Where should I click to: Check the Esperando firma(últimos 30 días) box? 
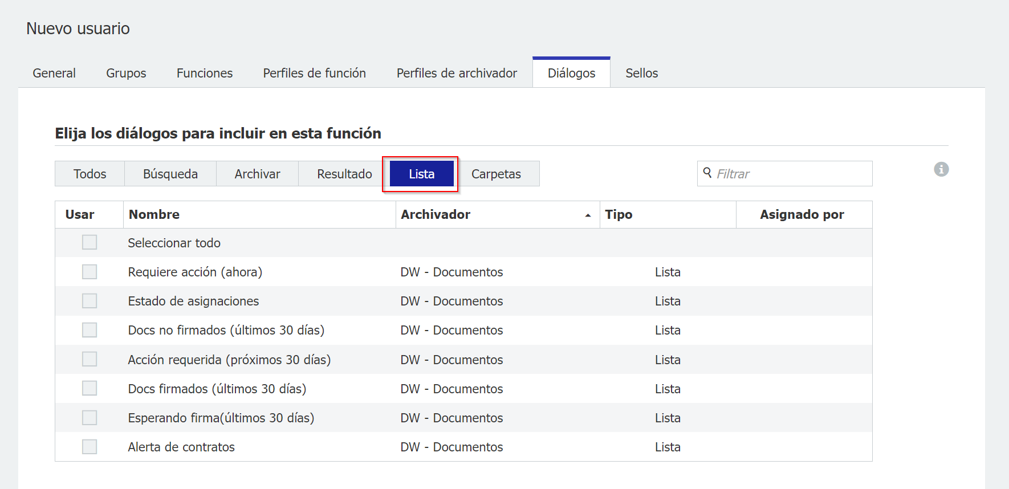click(89, 418)
